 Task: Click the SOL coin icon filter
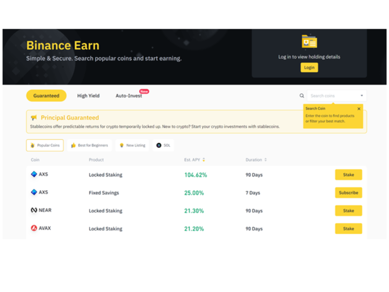pos(158,145)
